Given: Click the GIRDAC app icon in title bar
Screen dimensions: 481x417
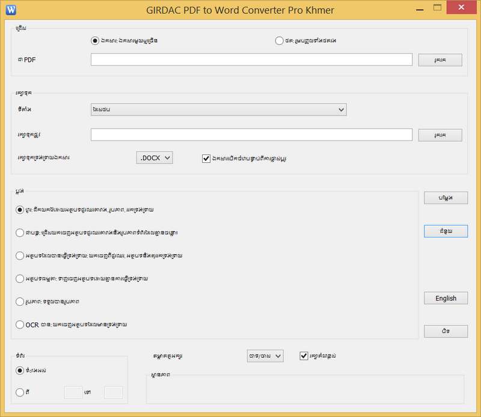Looking at the screenshot, I should 11,10.
